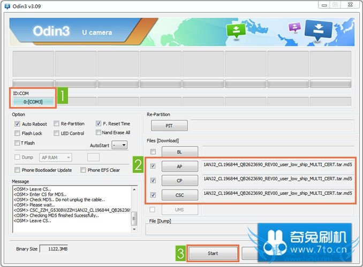Open the AutoStart dropdown
363x267 pixels.
pyautogui.click(x=119, y=146)
